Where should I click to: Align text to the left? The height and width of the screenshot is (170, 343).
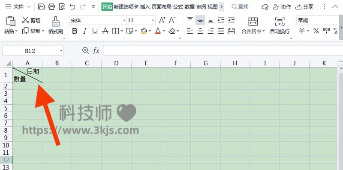click(x=190, y=31)
